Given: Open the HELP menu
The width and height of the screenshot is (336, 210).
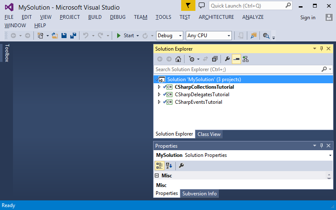Looking at the screenshot, I should tap(40, 26).
